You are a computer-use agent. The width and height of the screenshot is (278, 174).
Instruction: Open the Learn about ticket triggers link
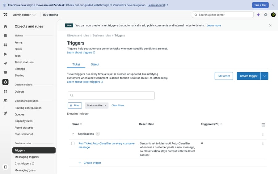tap(85, 82)
